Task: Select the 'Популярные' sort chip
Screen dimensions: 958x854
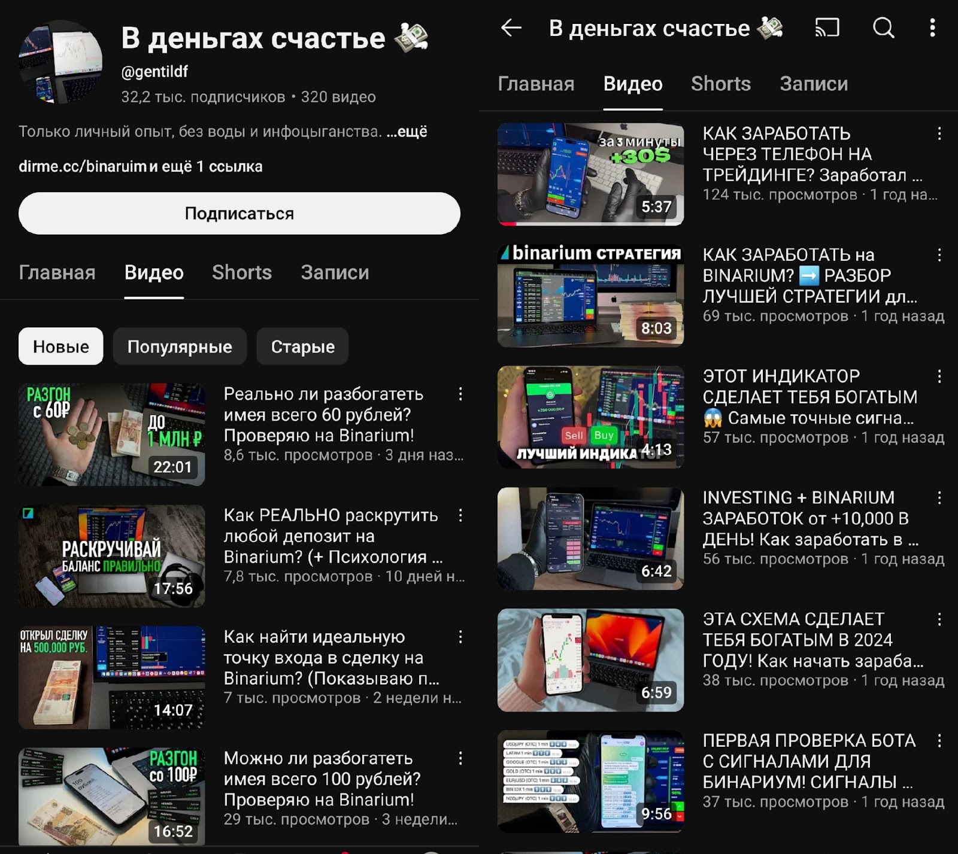Action: (180, 347)
